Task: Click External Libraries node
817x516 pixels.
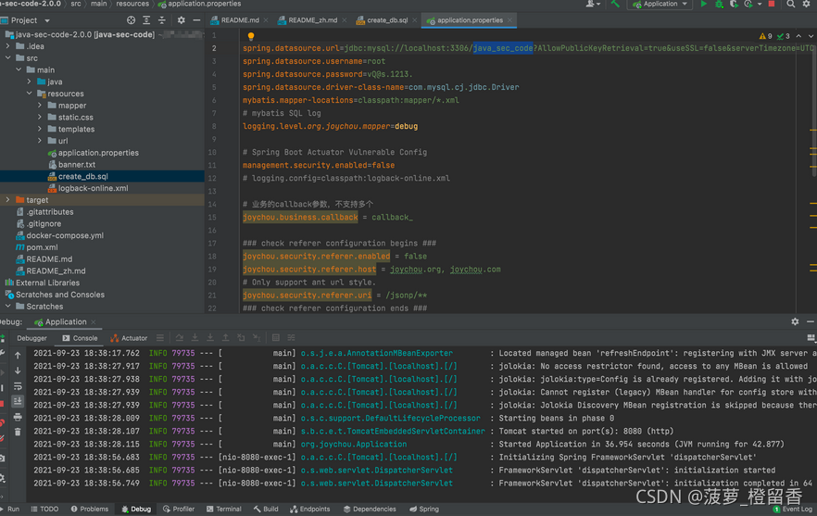Action: pos(48,283)
